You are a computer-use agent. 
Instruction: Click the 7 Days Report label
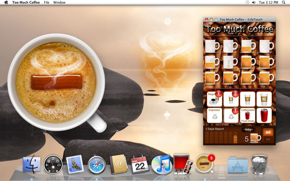(215, 129)
